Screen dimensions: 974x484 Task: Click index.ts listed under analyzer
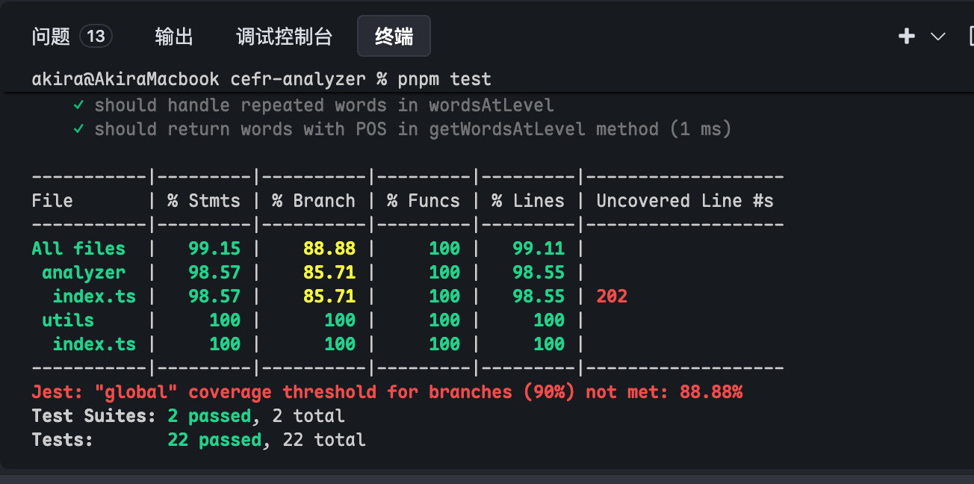94,297
